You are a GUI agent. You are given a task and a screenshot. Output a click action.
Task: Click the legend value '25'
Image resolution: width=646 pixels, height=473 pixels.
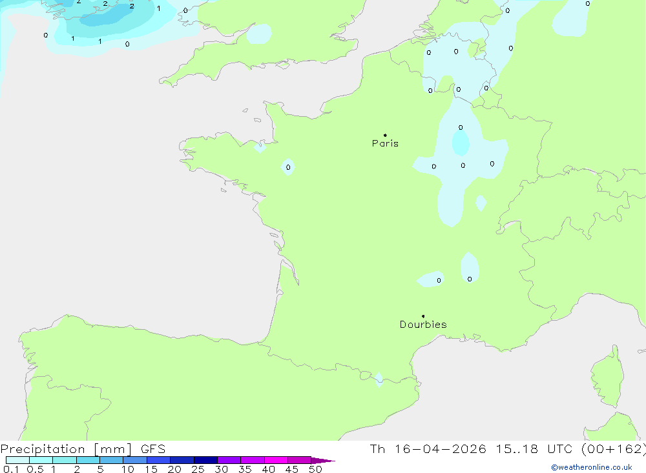(198, 469)
